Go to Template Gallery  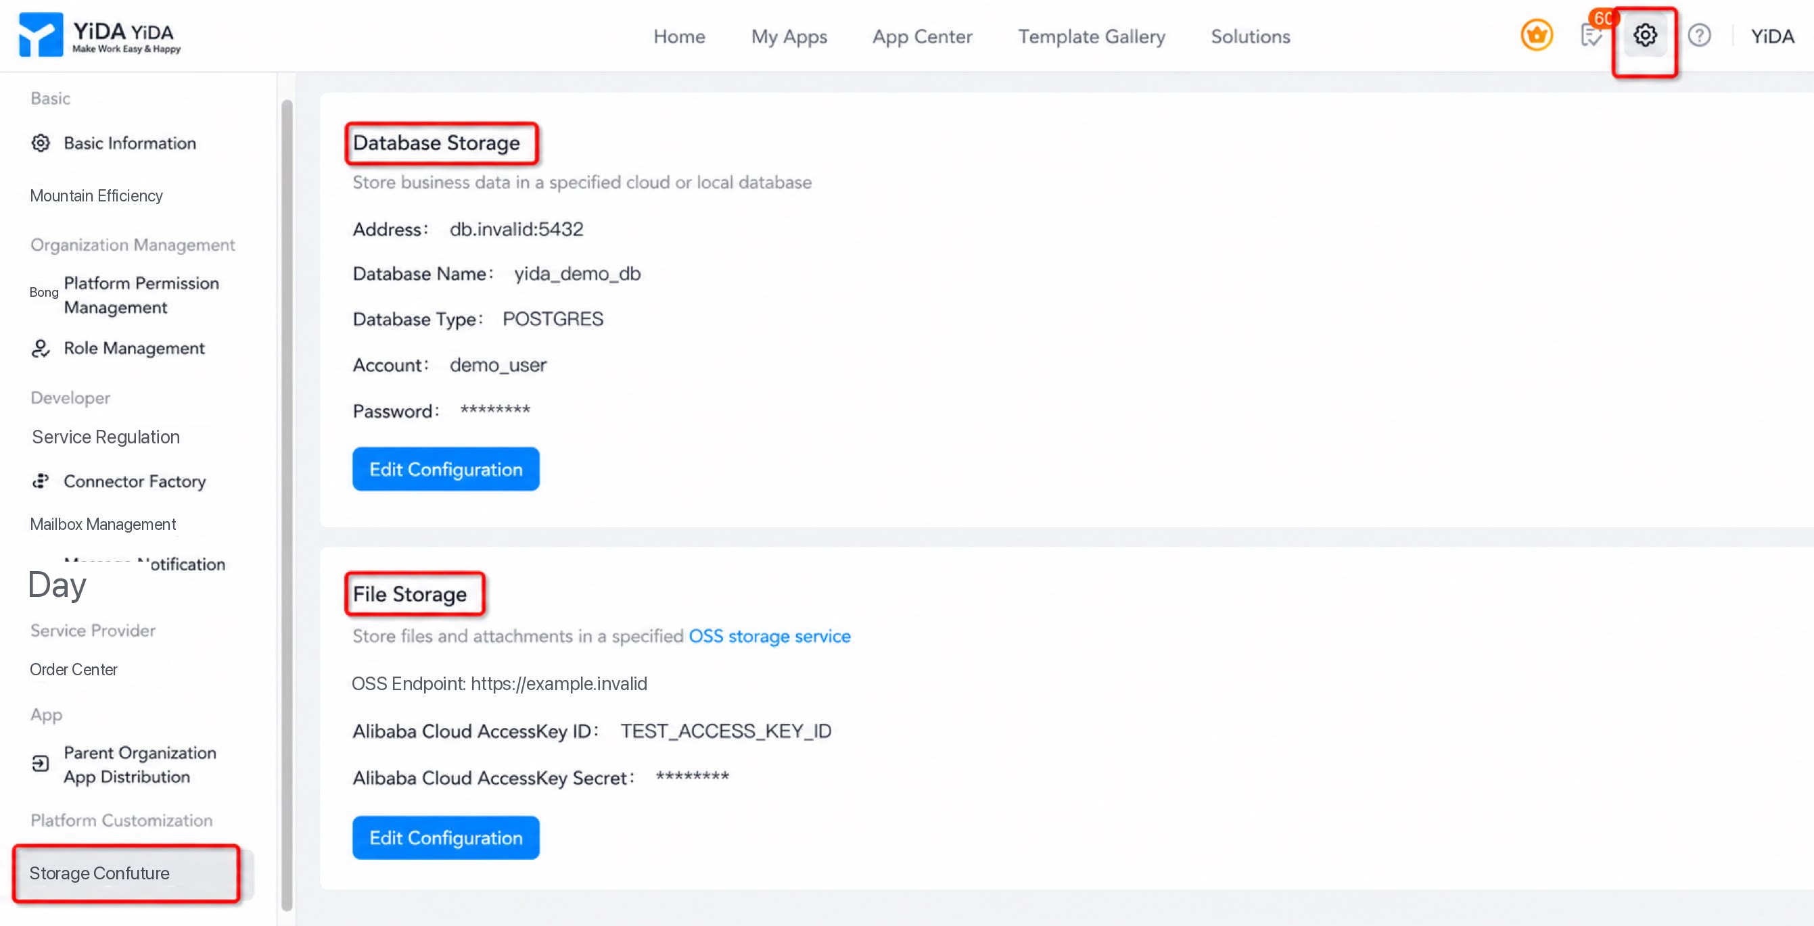click(1091, 36)
